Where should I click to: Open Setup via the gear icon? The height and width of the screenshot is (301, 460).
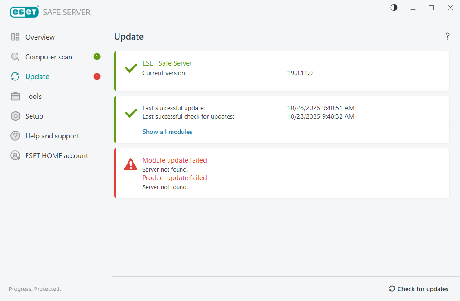14,116
